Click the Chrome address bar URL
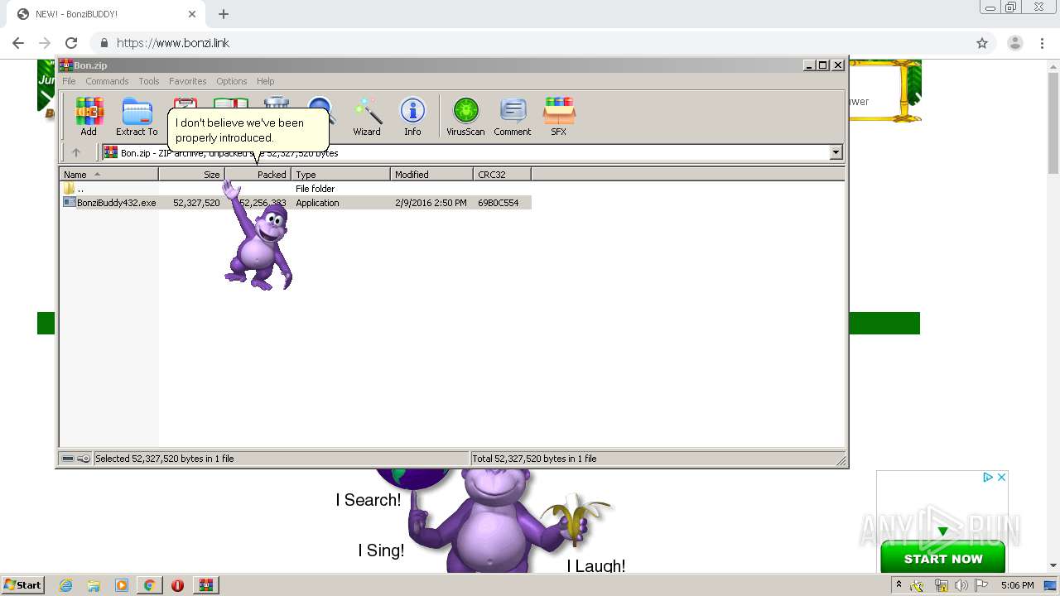This screenshot has width=1060, height=596. click(x=173, y=43)
